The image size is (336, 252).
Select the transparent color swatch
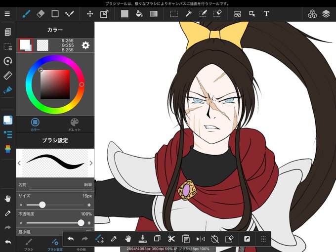tap(42, 45)
